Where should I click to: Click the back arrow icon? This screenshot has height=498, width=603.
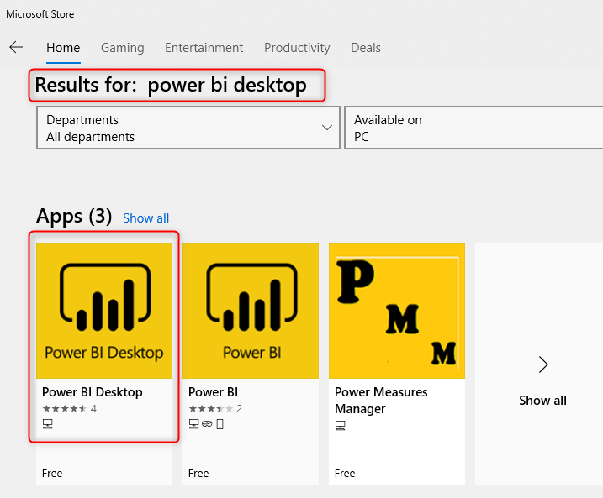tap(16, 47)
